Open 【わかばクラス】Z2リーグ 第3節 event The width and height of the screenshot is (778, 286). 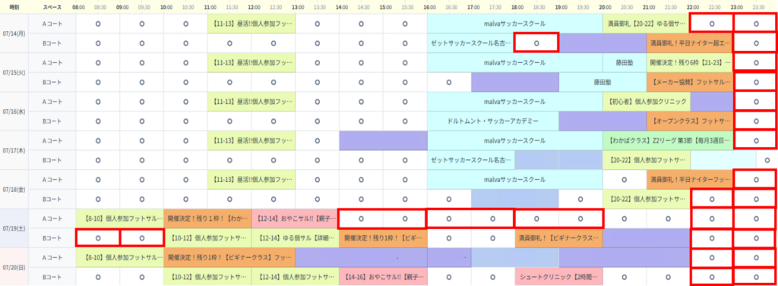[668, 141]
